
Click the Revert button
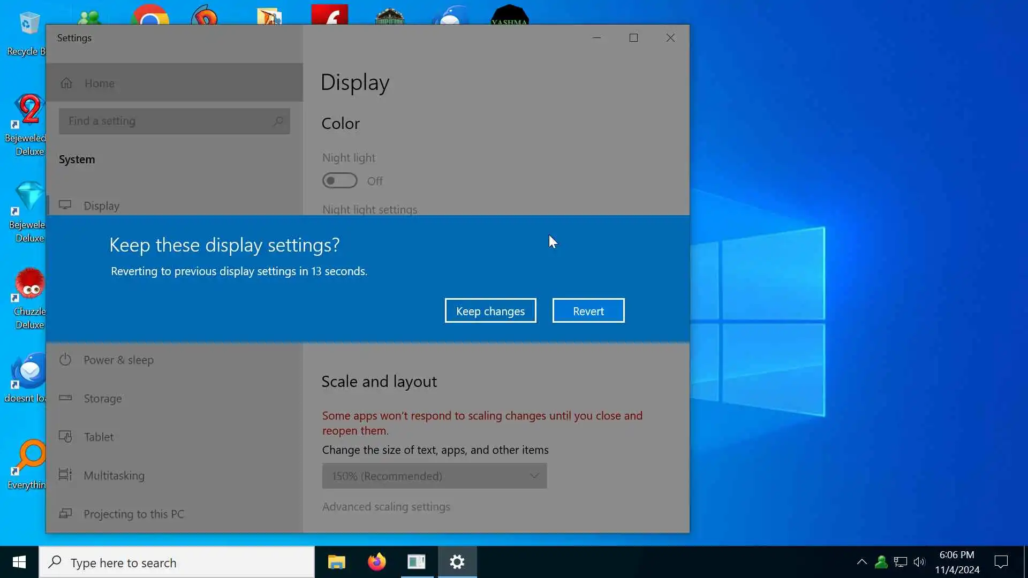click(588, 311)
